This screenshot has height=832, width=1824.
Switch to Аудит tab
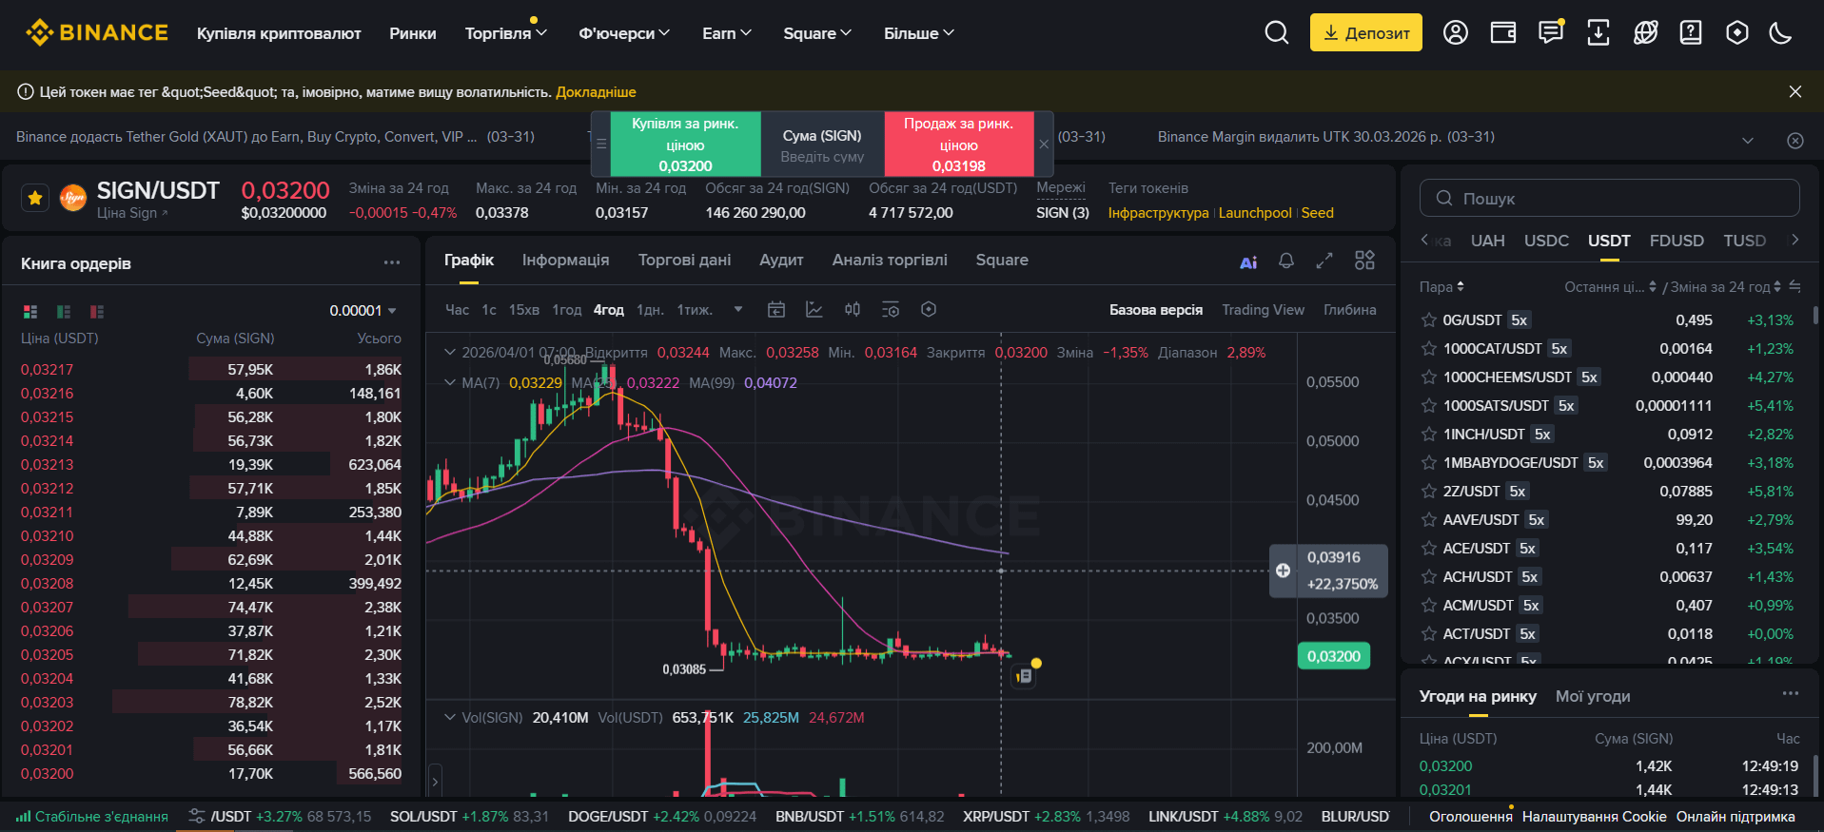click(781, 260)
